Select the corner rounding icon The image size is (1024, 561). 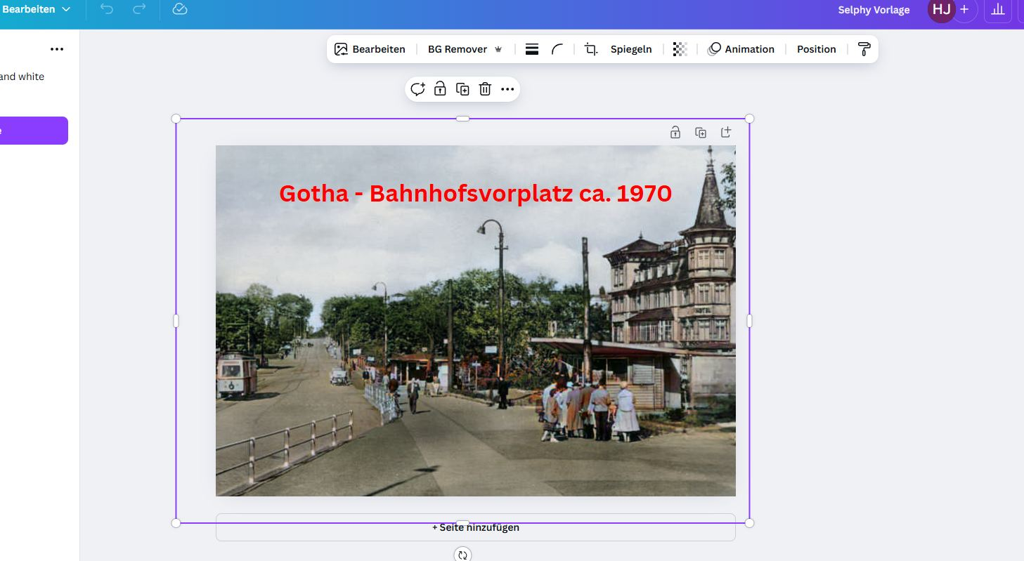pos(557,49)
